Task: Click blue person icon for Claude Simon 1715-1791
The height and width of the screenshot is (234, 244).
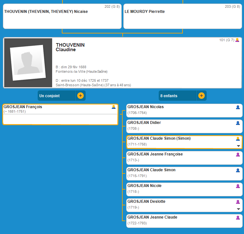Action: pyautogui.click(x=238, y=170)
